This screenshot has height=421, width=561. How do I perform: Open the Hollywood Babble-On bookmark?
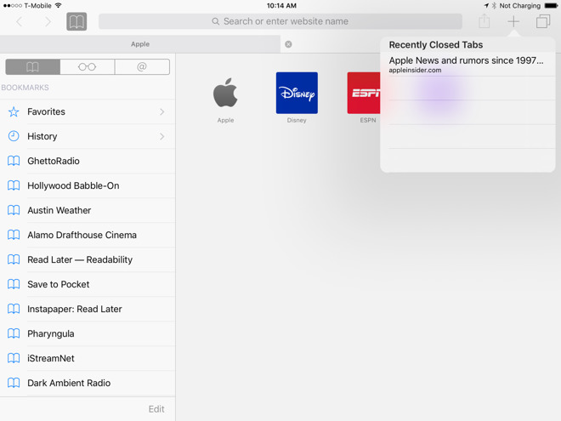click(88, 185)
